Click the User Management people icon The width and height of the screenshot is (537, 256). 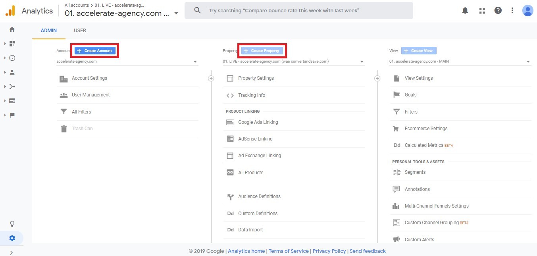click(x=64, y=95)
